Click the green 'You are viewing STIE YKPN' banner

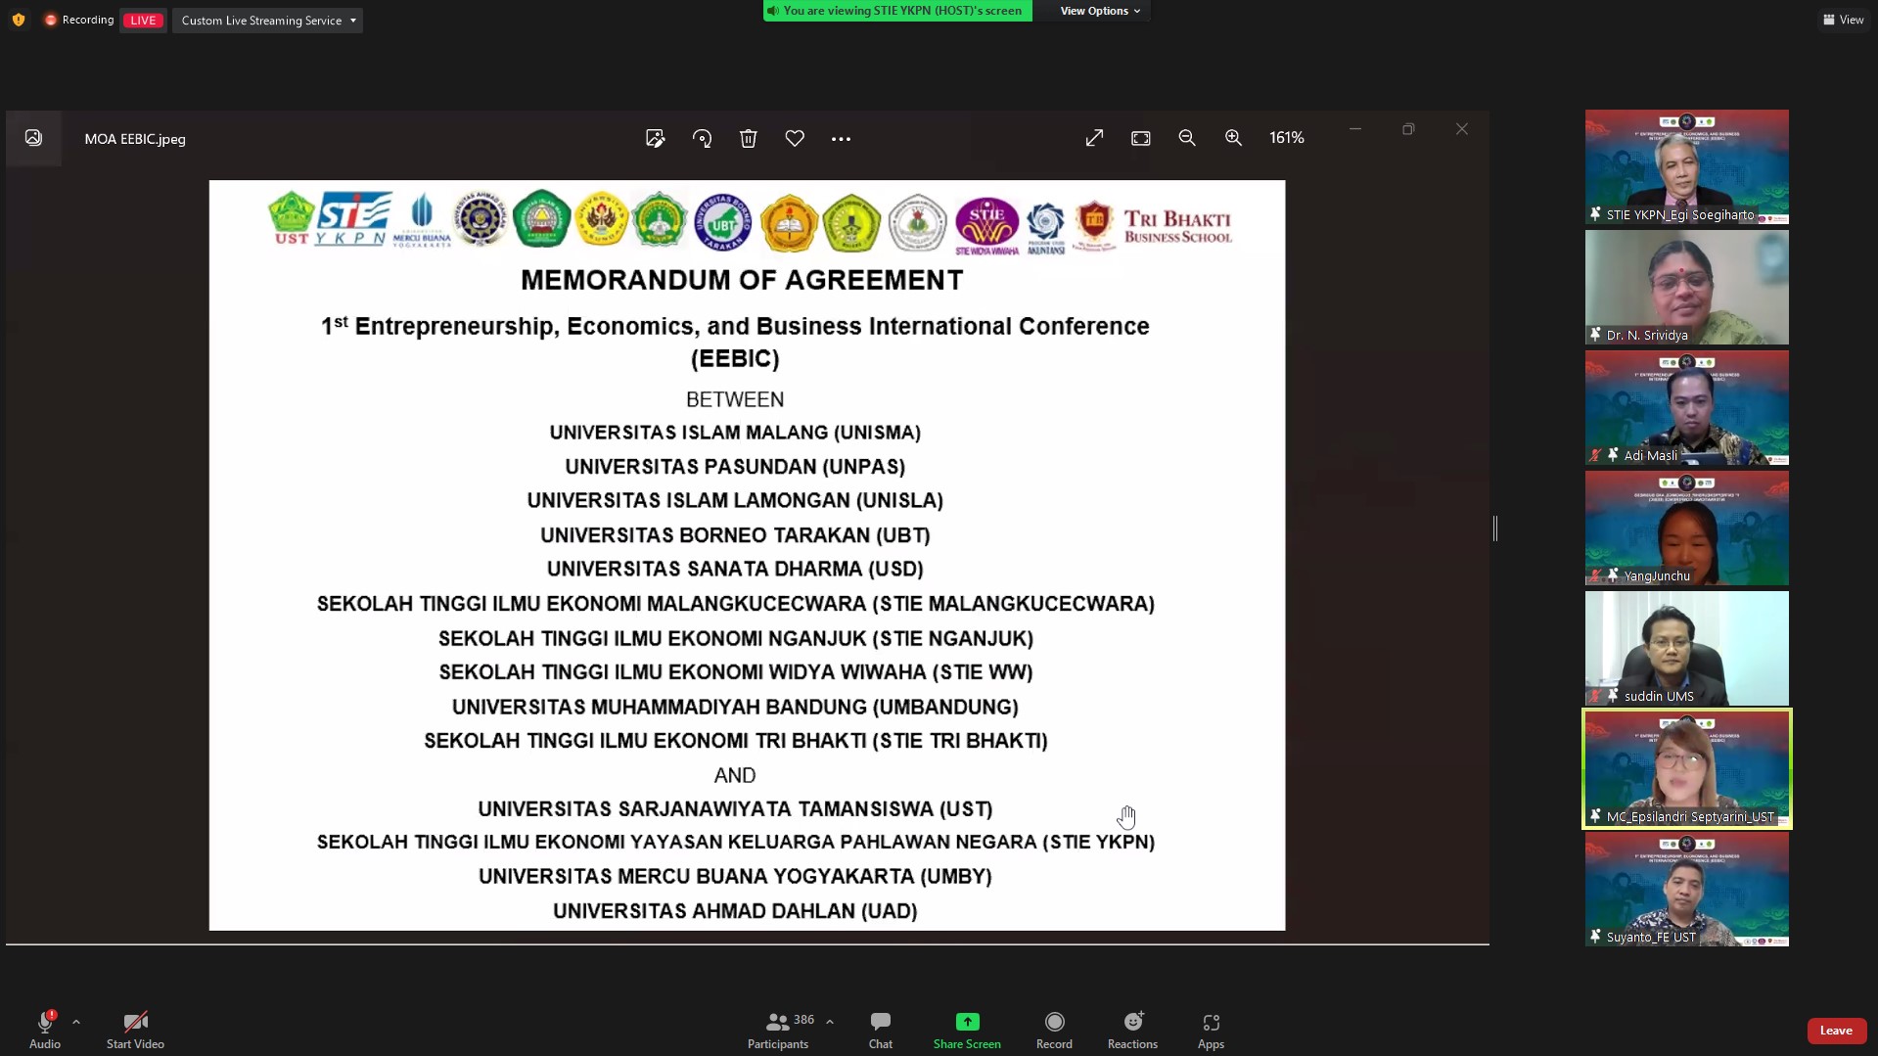pos(897,11)
